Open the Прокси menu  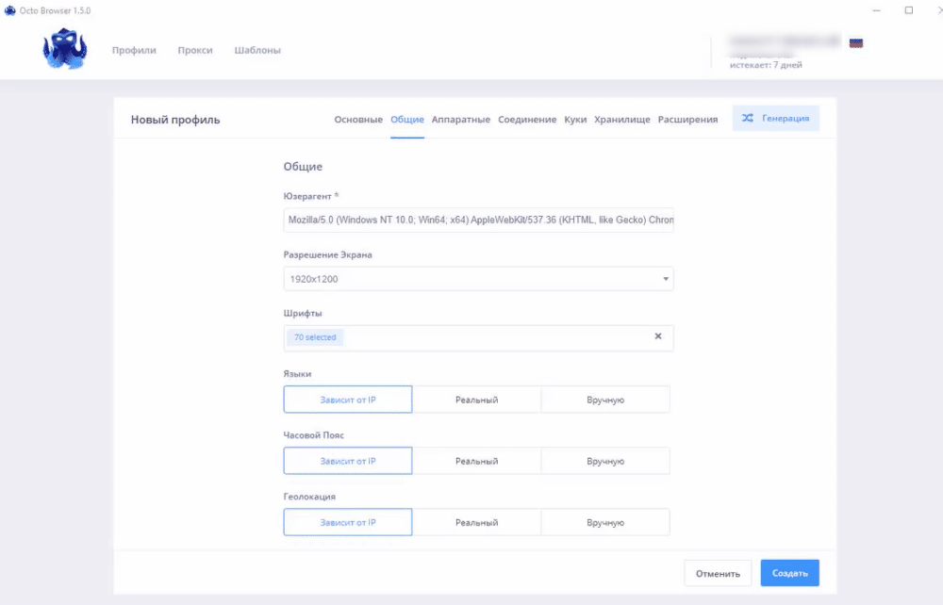point(195,50)
